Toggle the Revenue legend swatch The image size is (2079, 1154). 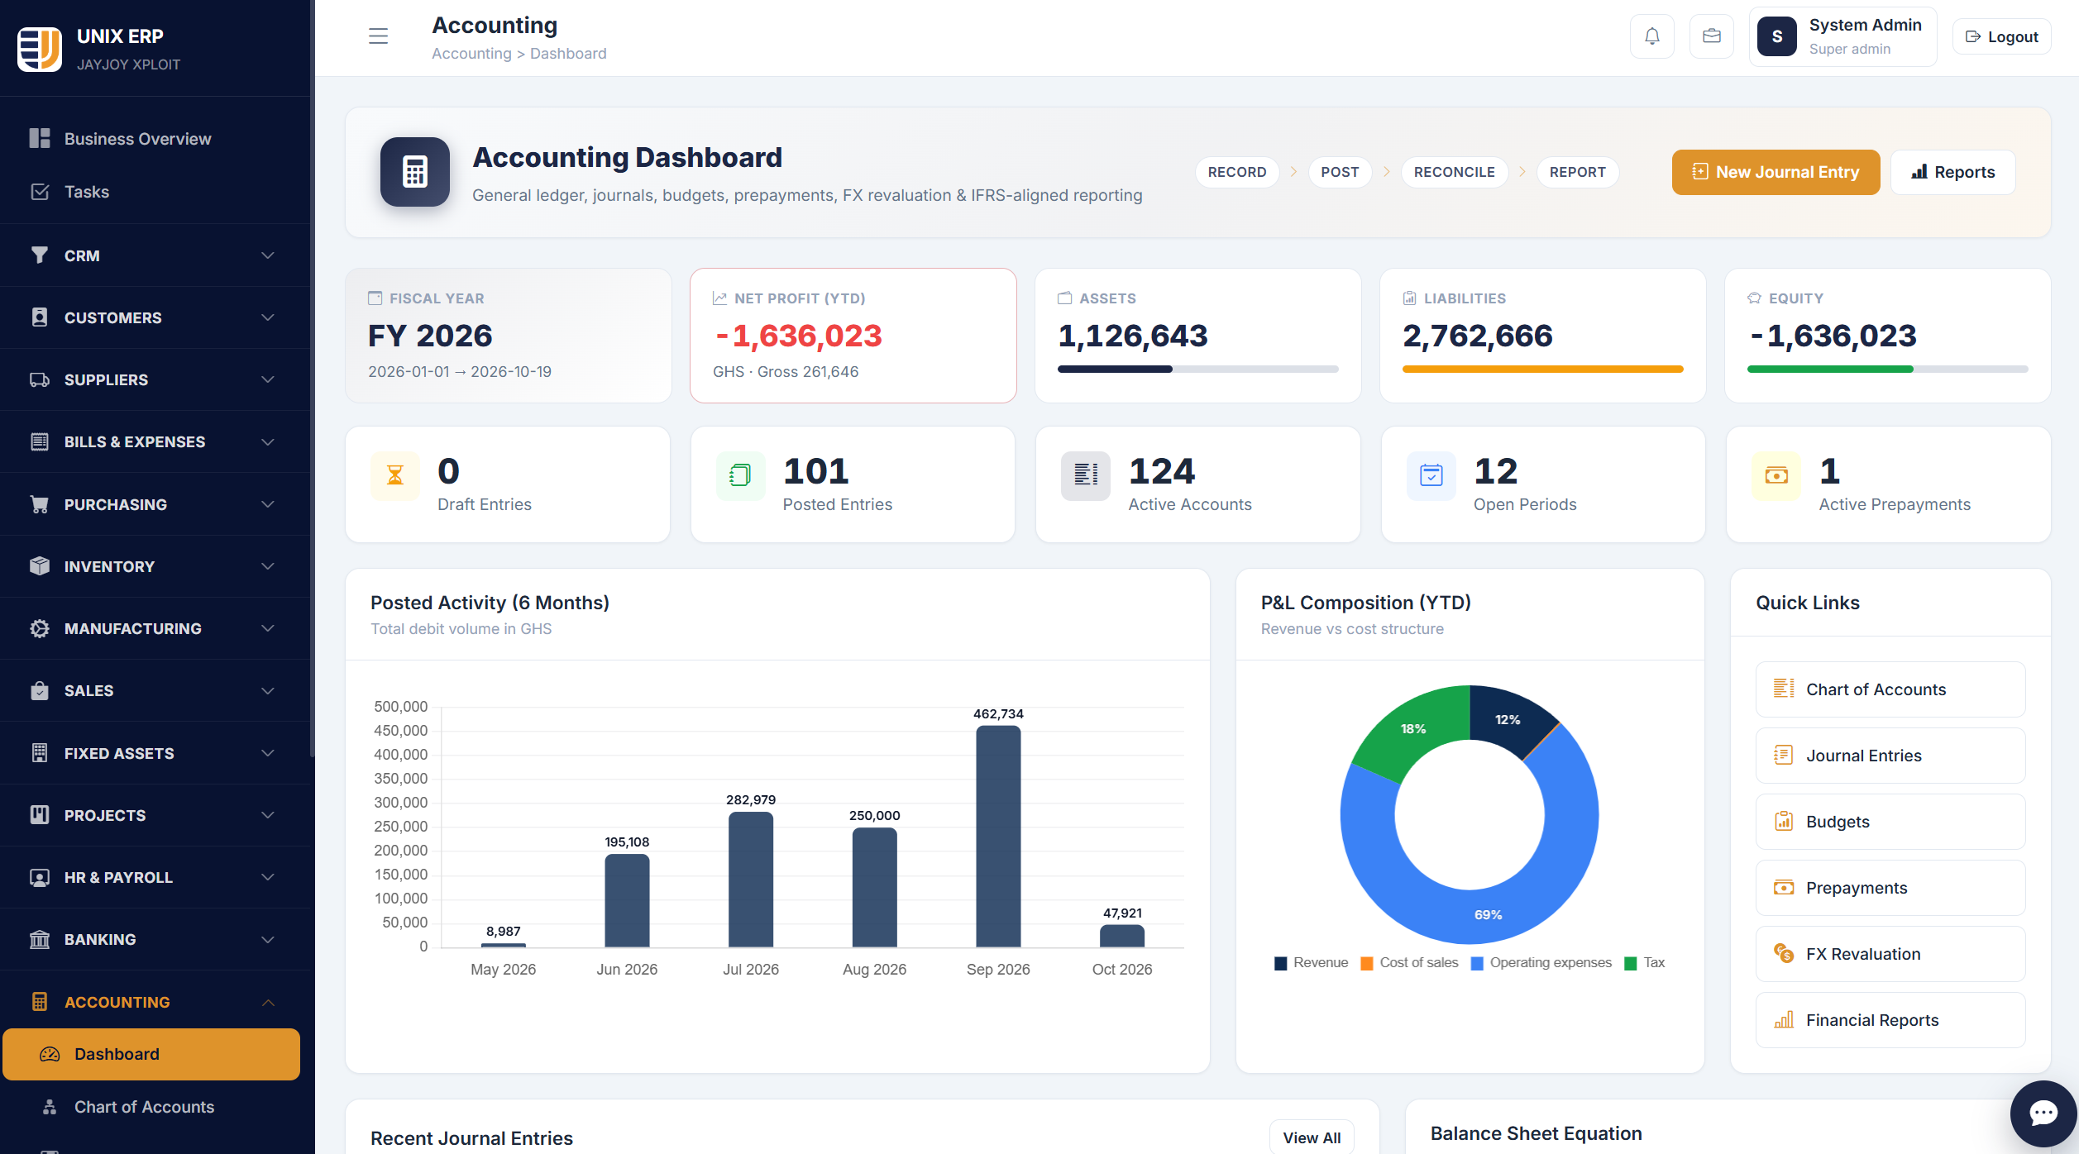[x=1280, y=963]
